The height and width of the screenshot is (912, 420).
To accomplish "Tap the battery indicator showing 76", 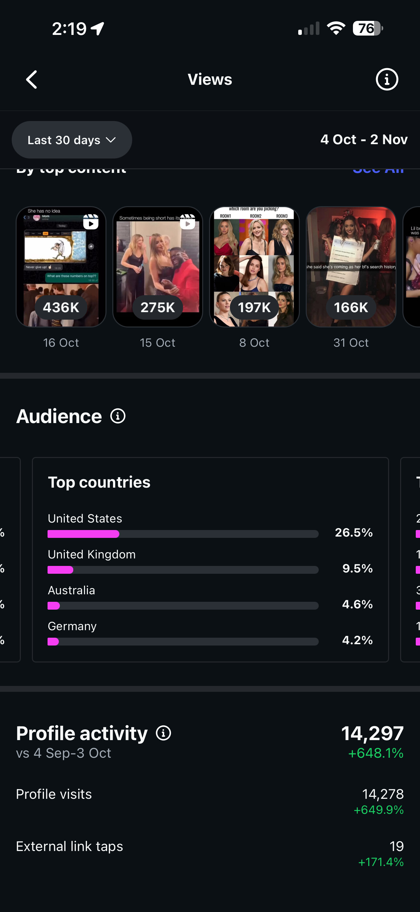I will 367,28.
